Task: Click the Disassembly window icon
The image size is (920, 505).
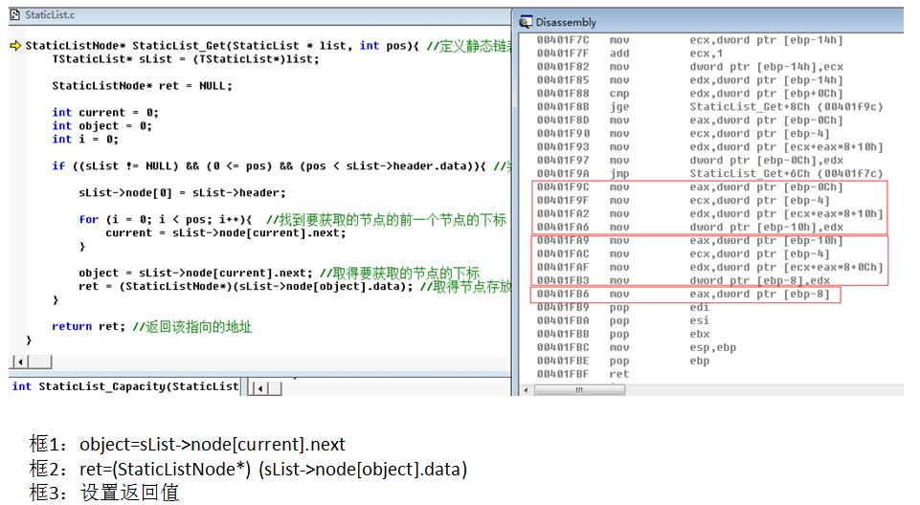Action: (526, 22)
